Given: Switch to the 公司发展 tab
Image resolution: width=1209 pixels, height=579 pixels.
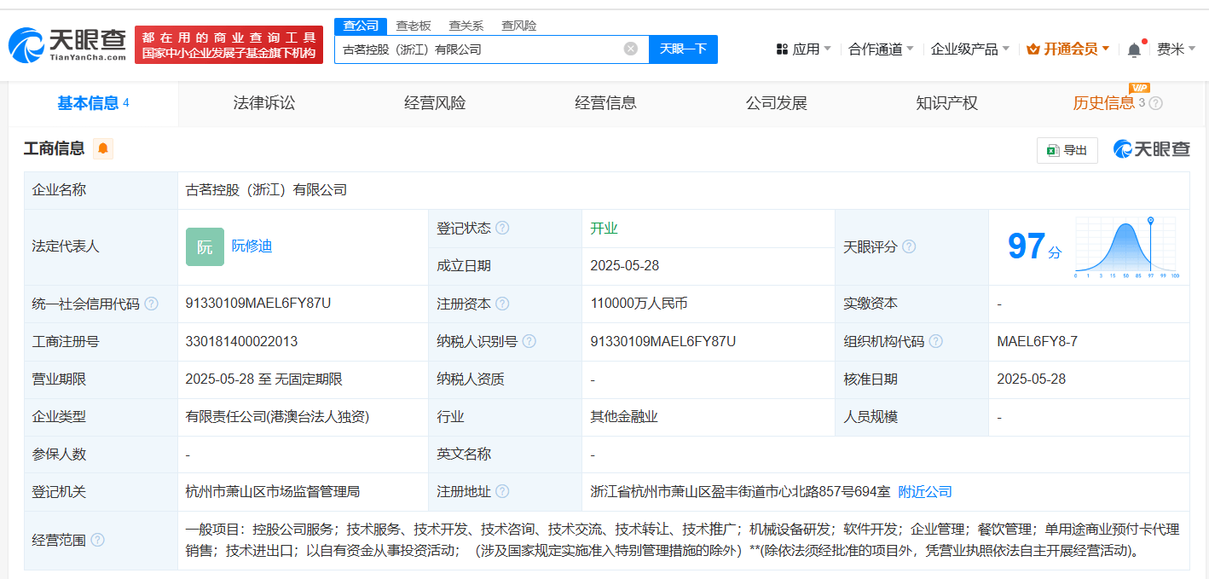Looking at the screenshot, I should point(776,103).
